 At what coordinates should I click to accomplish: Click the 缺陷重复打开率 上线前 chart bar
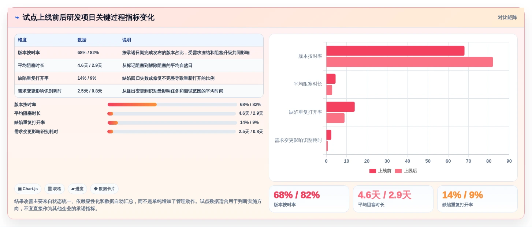[341, 107]
